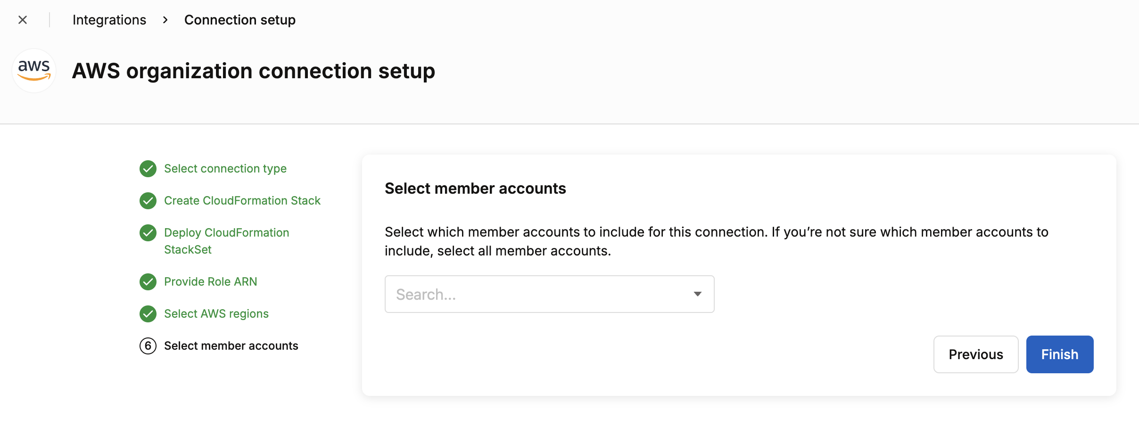
Task: Click the Finish button
Action: (x=1060, y=354)
